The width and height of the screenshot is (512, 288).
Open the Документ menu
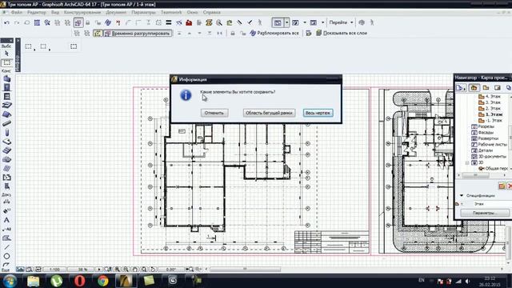click(x=116, y=13)
